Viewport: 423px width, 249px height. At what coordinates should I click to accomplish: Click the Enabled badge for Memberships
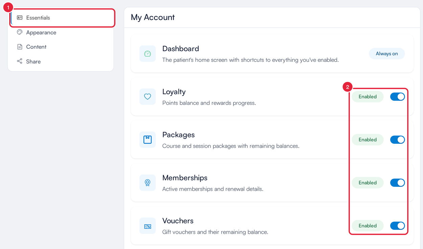pos(368,182)
